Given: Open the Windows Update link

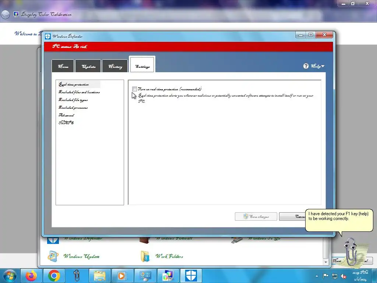Looking at the screenshot, I should [81, 256].
